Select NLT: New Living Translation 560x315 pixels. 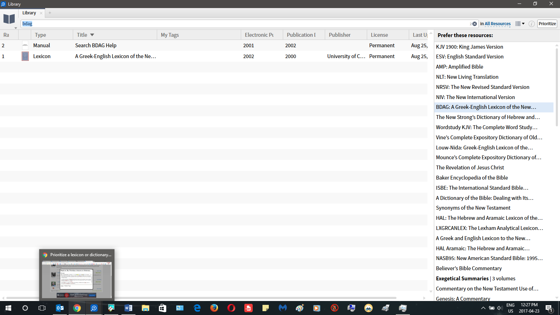coord(467,77)
